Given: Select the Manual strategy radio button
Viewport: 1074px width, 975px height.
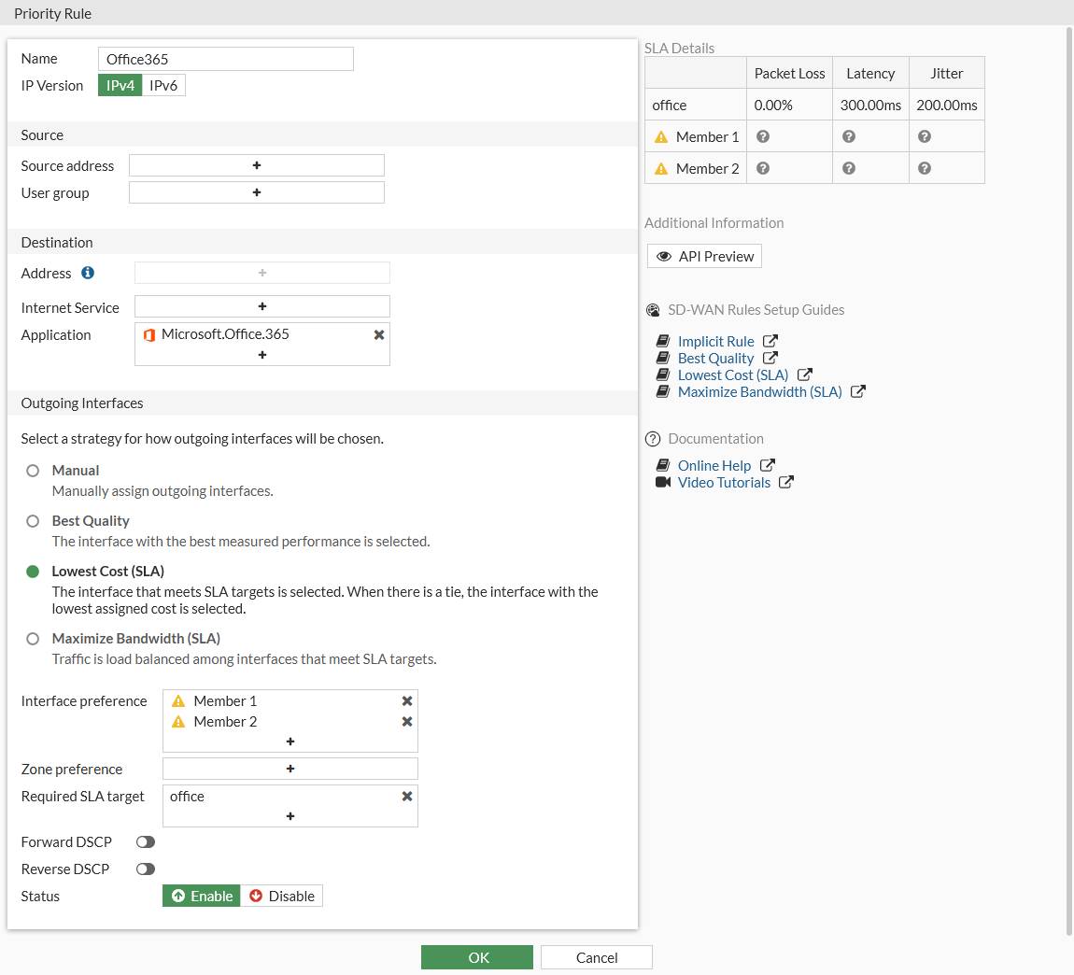Looking at the screenshot, I should coord(33,471).
